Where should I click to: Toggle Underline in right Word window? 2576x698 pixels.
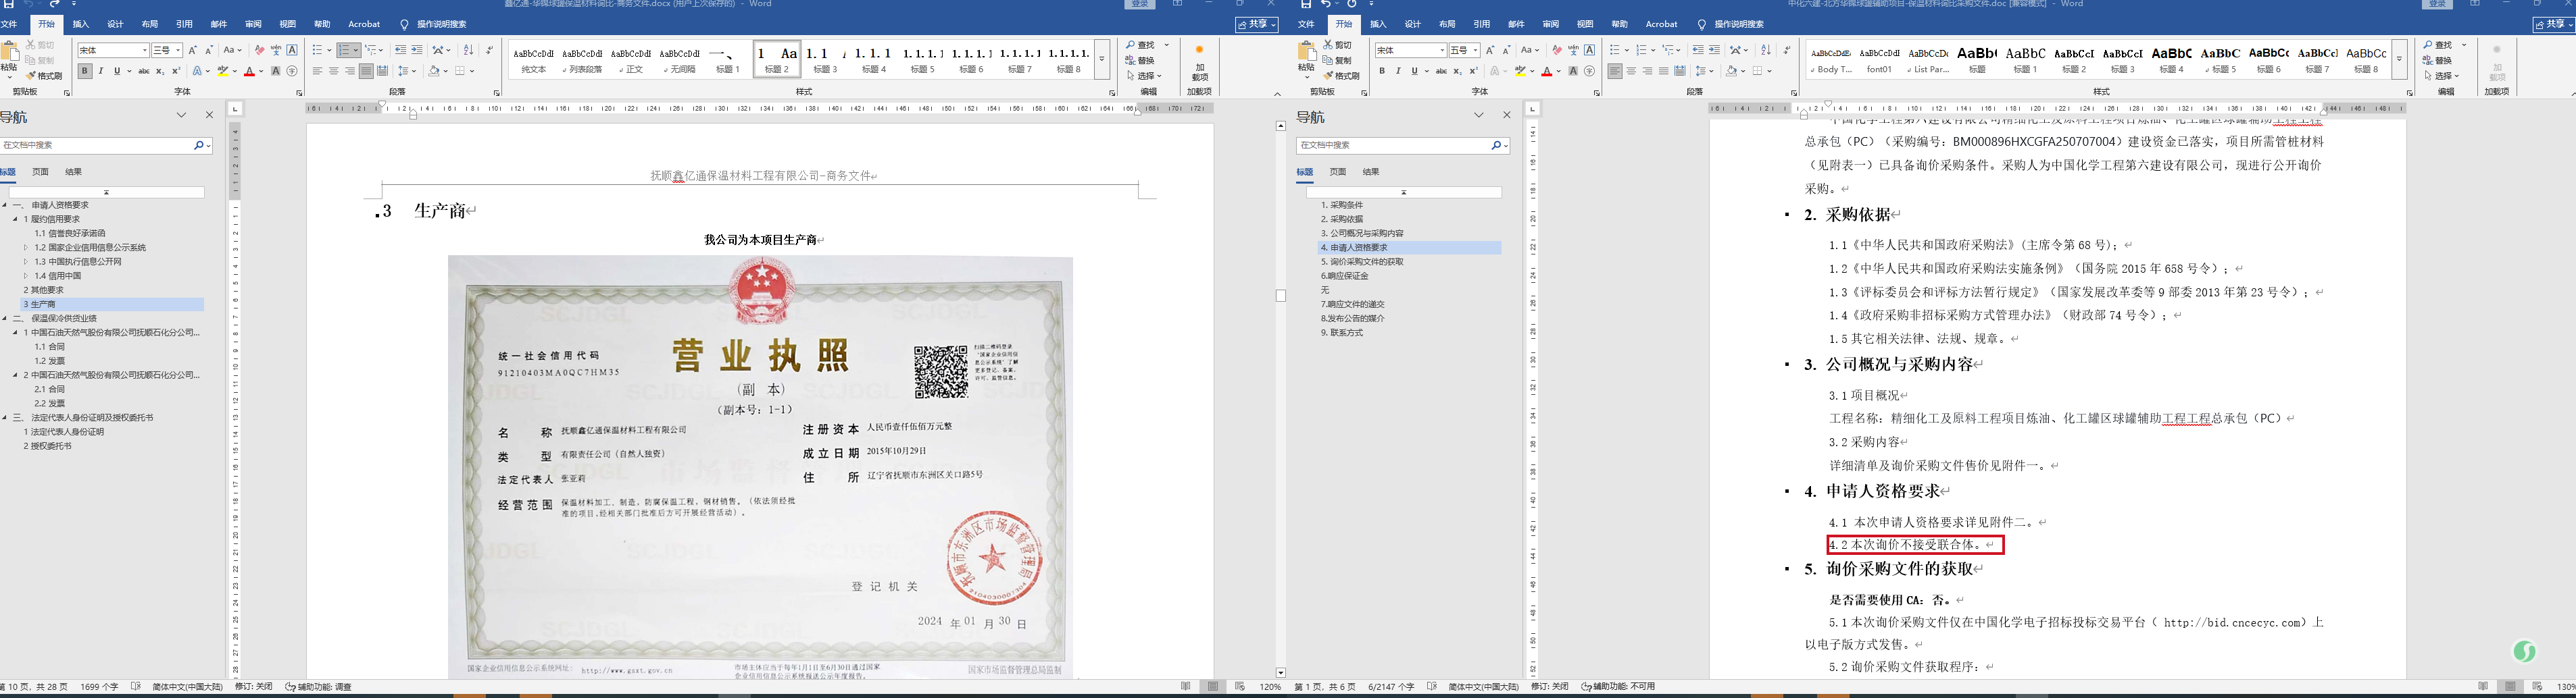coord(1414,71)
